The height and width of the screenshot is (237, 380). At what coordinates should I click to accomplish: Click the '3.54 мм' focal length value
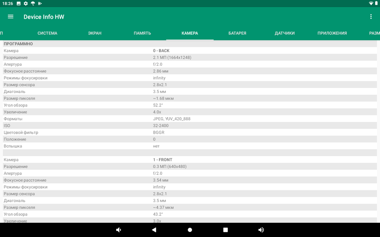point(161,180)
